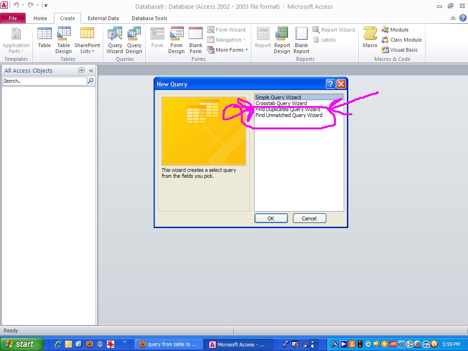Open the More Forms dropdown
468x351 pixels.
[228, 50]
